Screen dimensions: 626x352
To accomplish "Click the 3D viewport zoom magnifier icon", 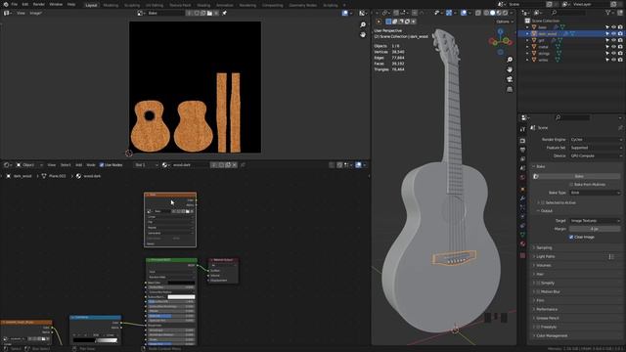I will [x=510, y=60].
